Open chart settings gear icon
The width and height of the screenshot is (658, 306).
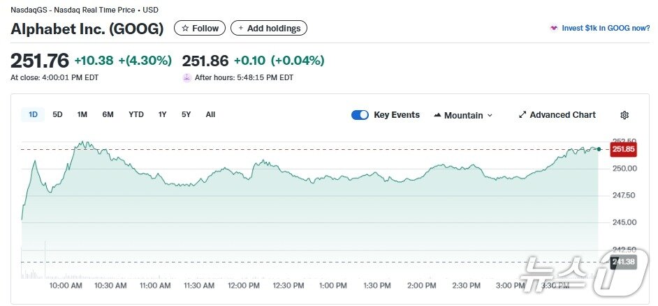click(x=624, y=115)
